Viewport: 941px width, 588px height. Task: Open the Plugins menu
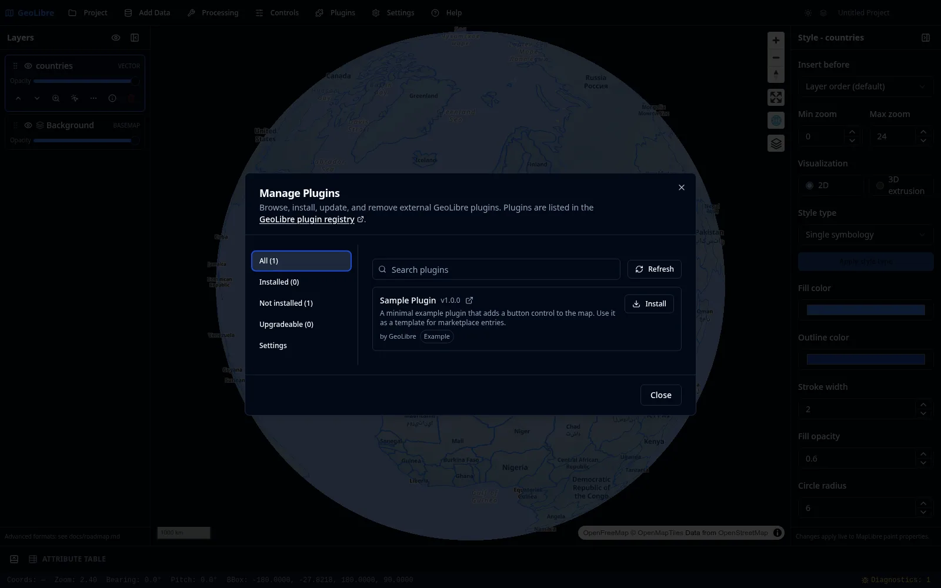(335, 13)
